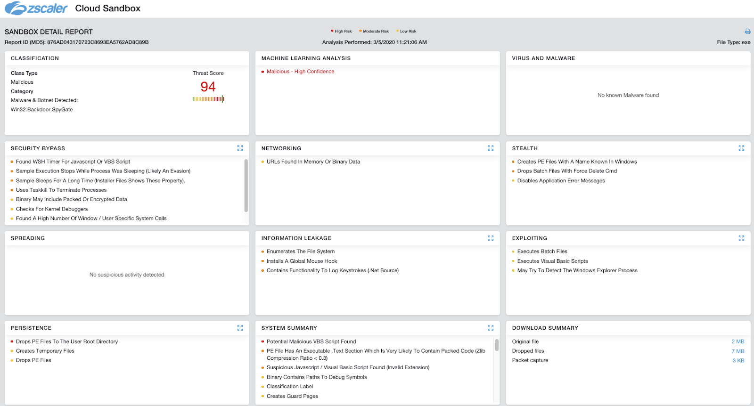Screen dimensions: 754x406
Task: Click "Enumerates The File System" entry
Action: [x=301, y=252]
